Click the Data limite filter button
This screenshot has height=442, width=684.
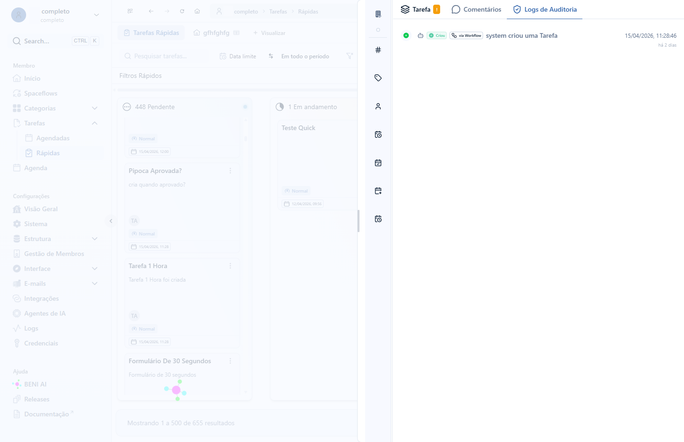238,56
